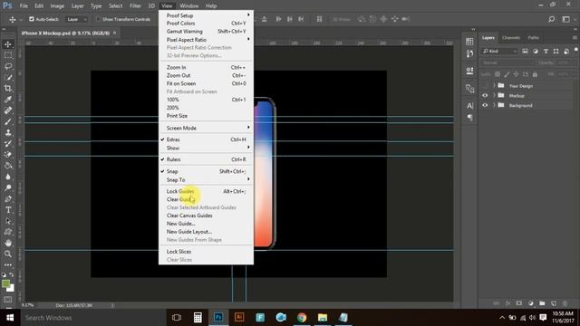Select the Brush tool
580x326 pixels.
coord(8,121)
